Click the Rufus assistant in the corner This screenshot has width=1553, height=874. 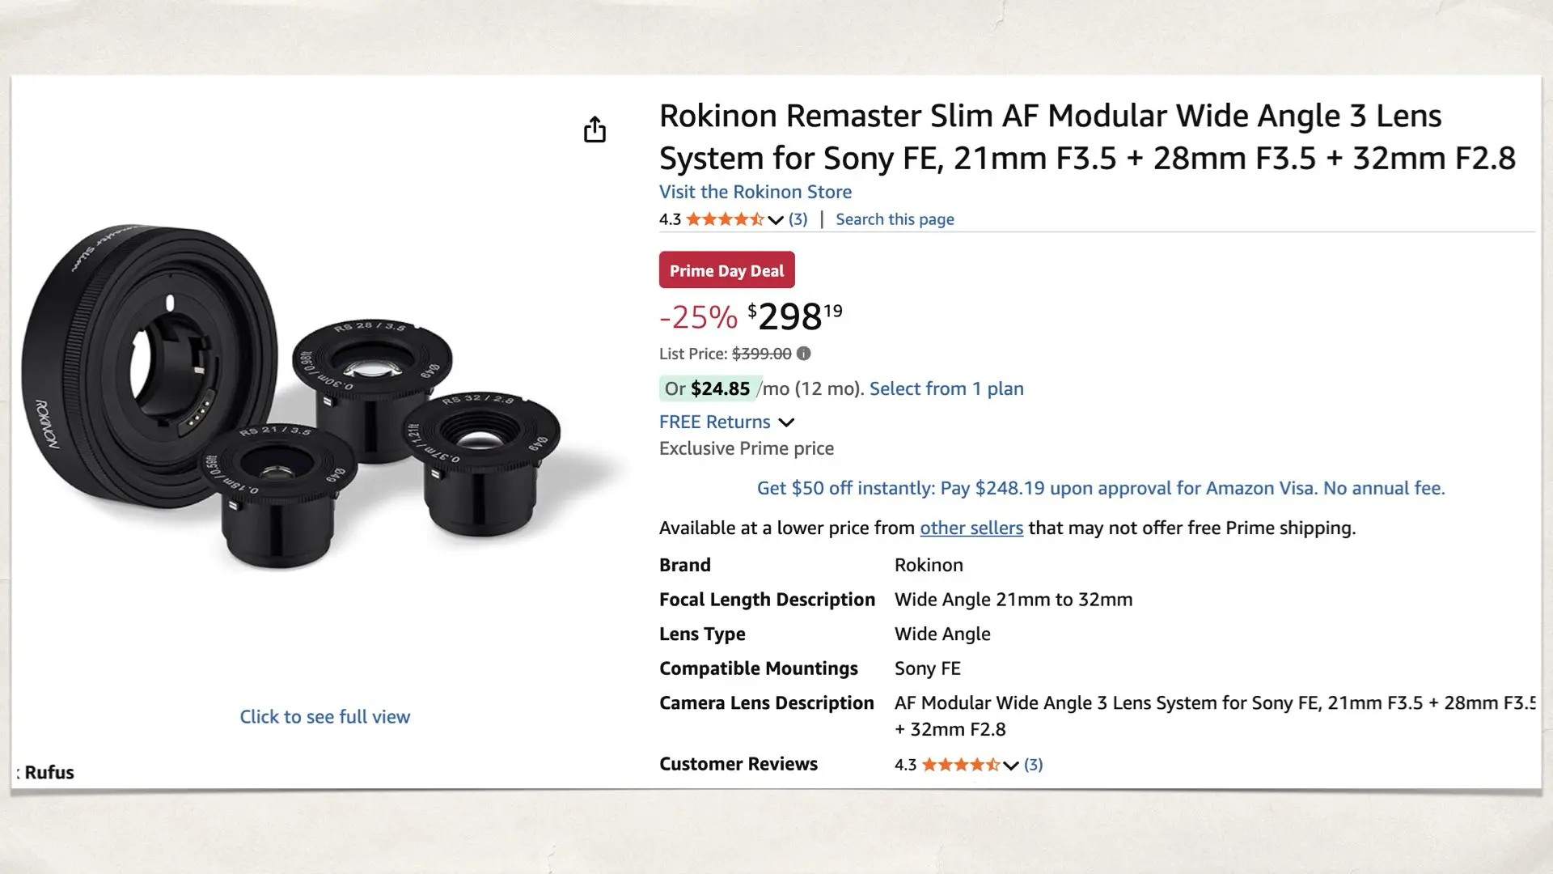pyautogui.click(x=49, y=772)
